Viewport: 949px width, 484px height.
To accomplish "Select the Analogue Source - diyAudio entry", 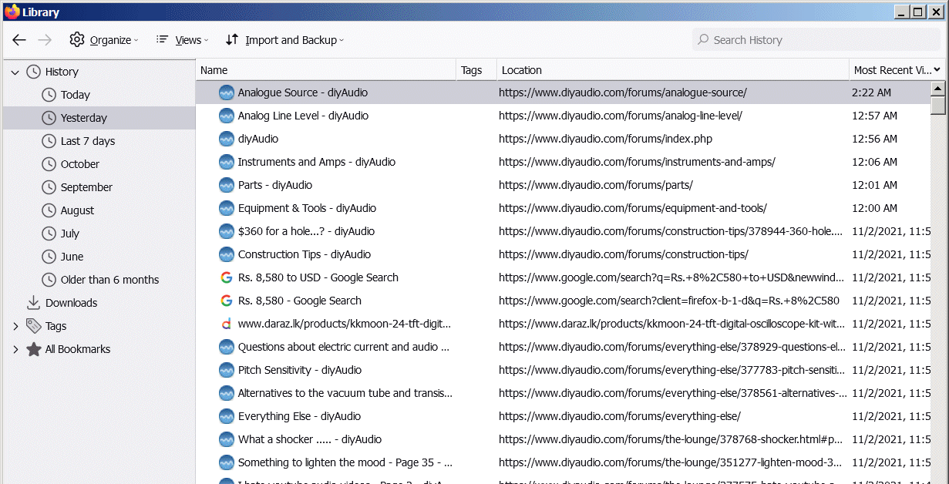I will point(562,92).
